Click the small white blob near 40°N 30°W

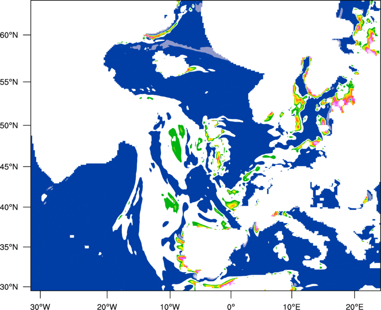[45, 197]
